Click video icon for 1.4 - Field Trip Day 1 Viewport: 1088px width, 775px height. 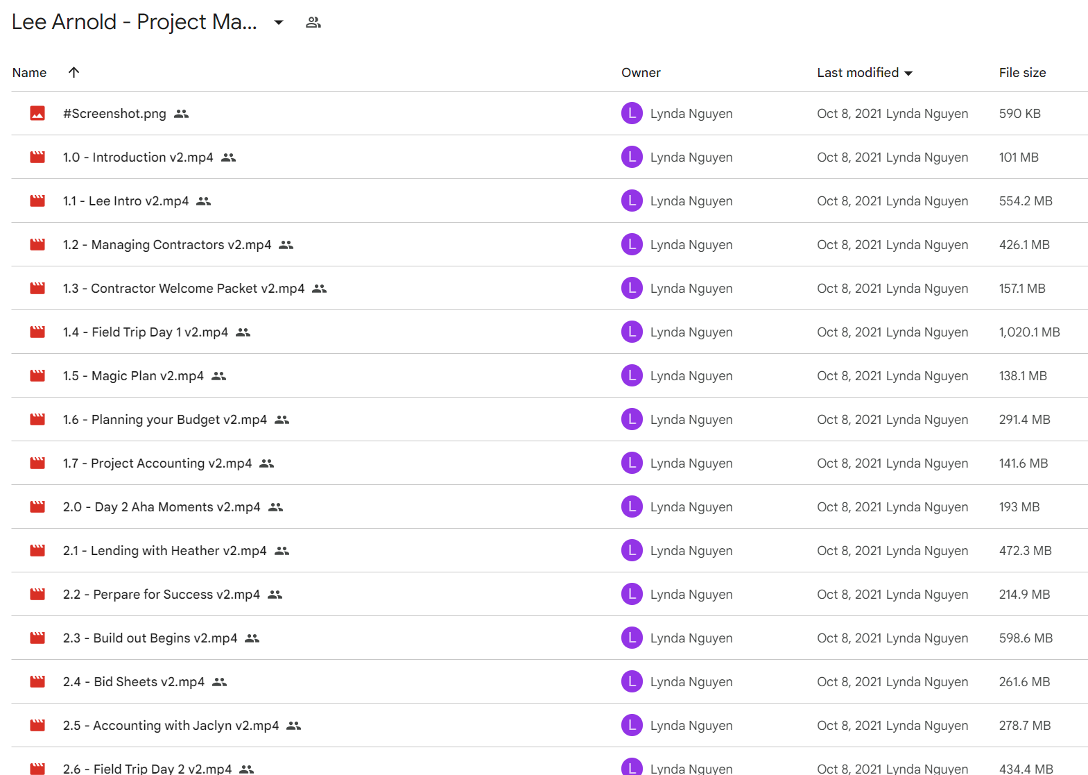[x=37, y=332]
